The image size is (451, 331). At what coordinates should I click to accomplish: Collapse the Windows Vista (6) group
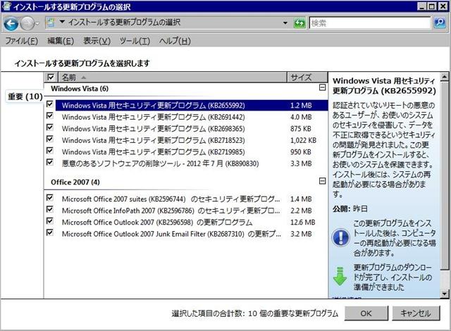[323, 87]
